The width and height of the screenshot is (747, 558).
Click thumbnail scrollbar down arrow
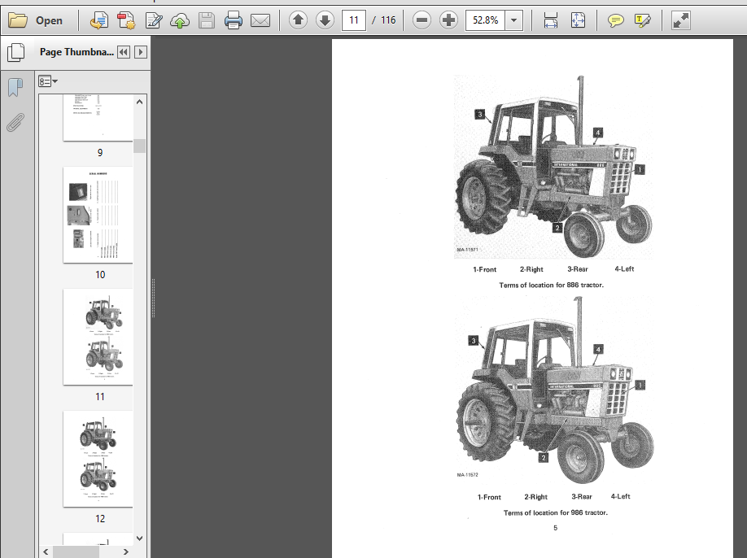pos(140,538)
